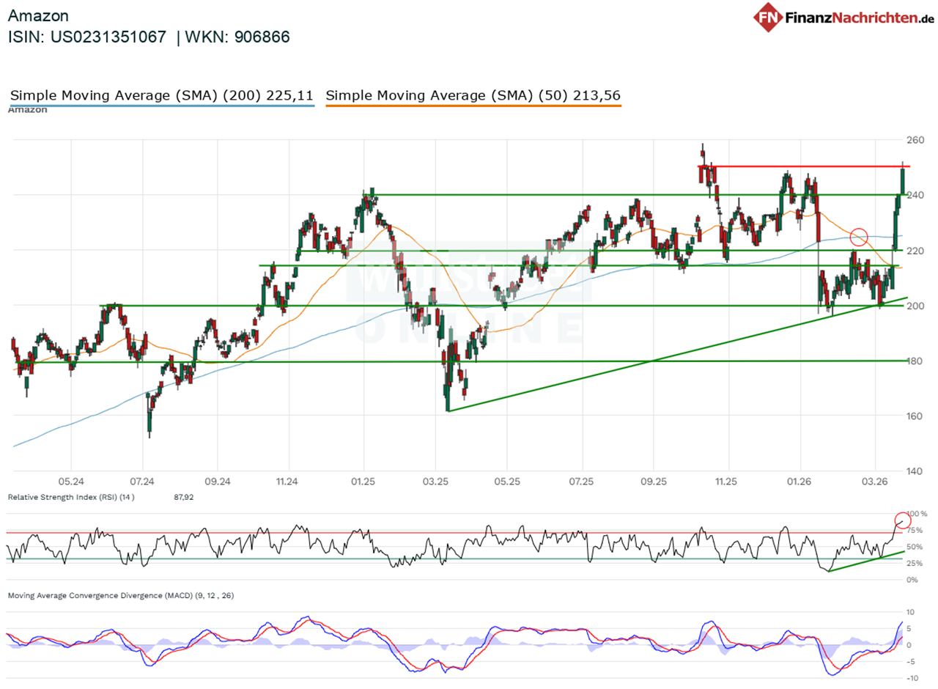Image resolution: width=938 pixels, height=689 pixels.
Task: Toggle the Simple Moving Average (200) legend
Action: (x=161, y=95)
